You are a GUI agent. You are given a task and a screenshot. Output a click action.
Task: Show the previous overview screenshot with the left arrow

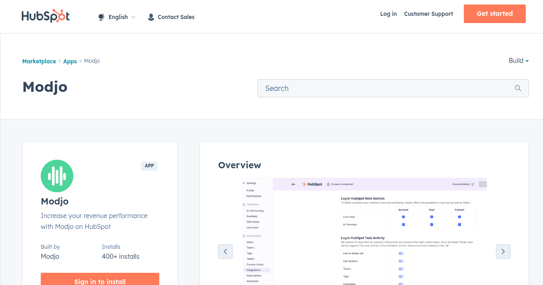pyautogui.click(x=225, y=251)
